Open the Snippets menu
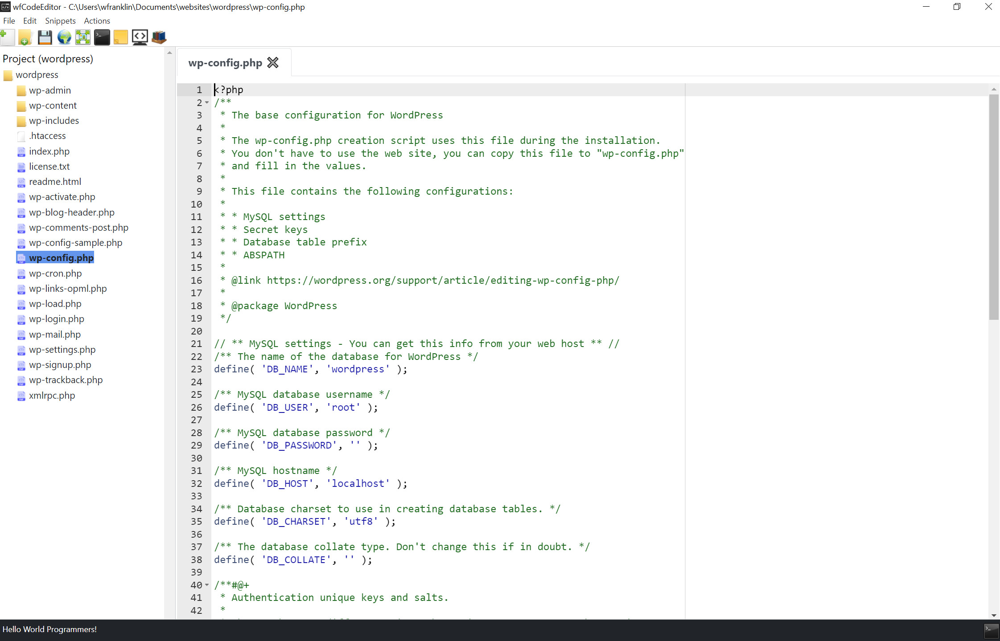Screen dimensions: 1000x641 tap(60, 21)
